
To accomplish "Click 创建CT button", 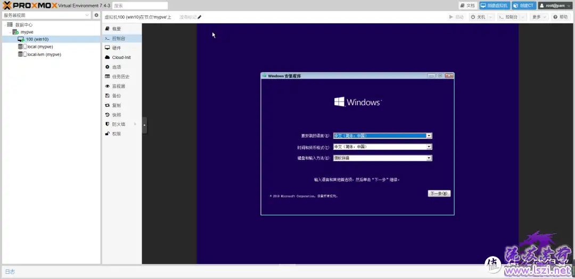I will click(524, 5).
